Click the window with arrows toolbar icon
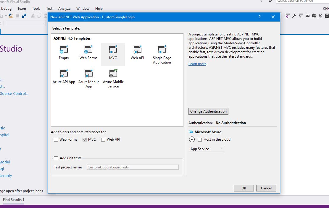The height and width of the screenshot is (208, 329). point(301,16)
